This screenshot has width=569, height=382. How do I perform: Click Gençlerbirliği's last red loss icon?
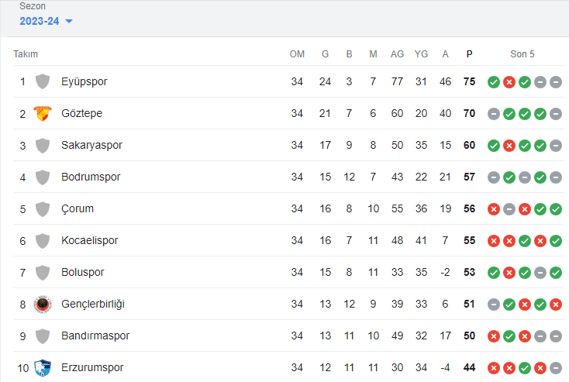(x=556, y=305)
